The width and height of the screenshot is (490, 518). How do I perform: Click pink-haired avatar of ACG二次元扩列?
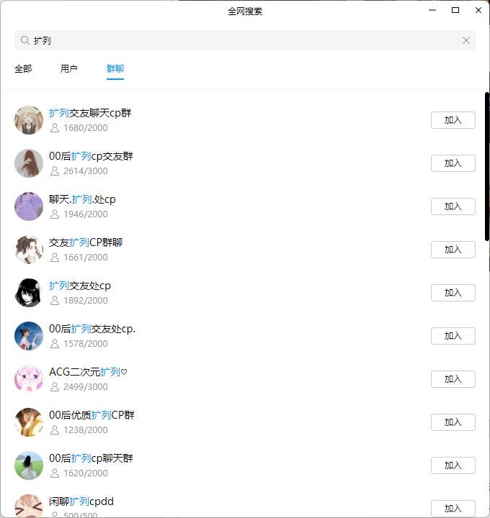29,379
